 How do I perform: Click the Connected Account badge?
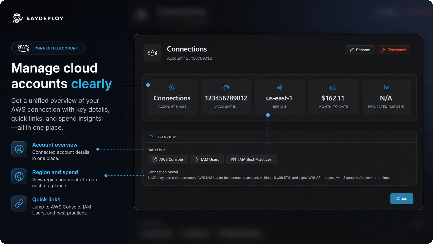48,48
